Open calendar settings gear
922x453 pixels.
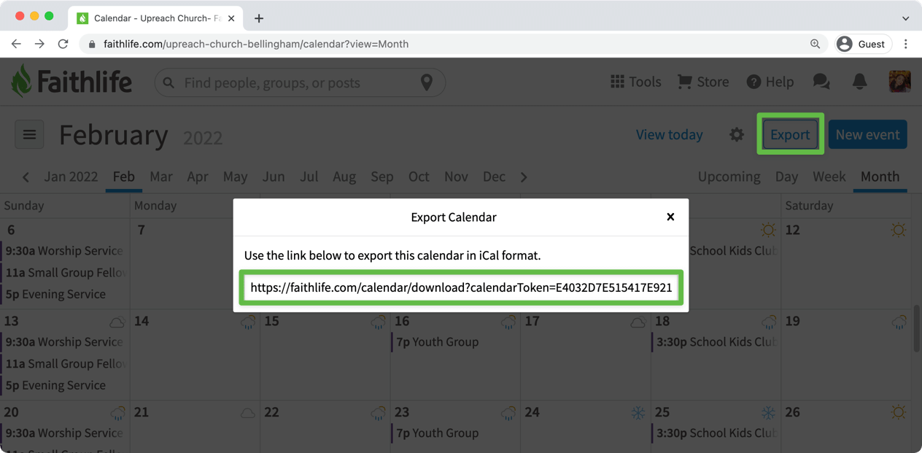pyautogui.click(x=737, y=134)
